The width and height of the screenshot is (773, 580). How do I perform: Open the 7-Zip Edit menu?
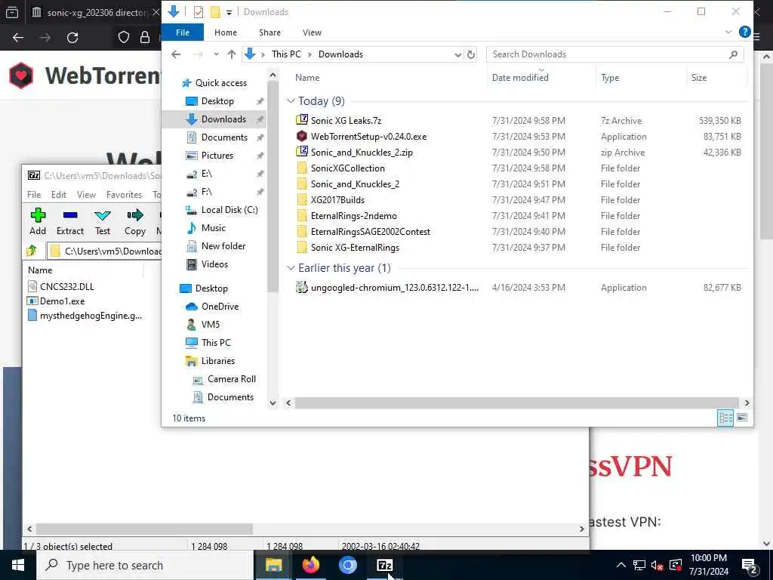click(x=59, y=194)
